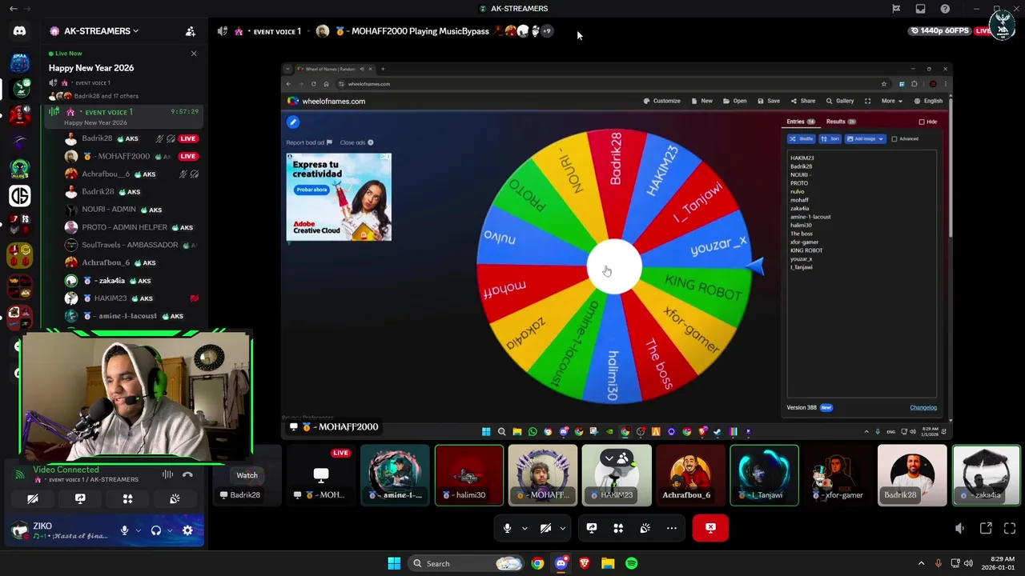Toggle the microphone in bottom call controls
The image size is (1025, 576).
coord(507,528)
